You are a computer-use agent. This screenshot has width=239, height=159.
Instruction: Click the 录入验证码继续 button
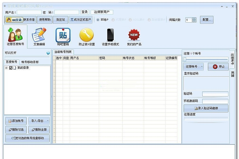click(x=206, y=108)
